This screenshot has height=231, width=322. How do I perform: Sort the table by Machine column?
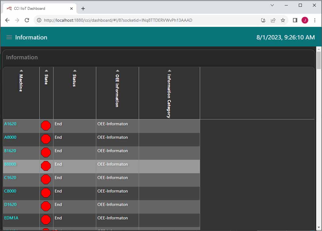pyautogui.click(x=21, y=71)
